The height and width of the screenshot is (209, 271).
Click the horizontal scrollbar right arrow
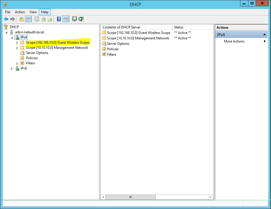pyautogui.click(x=211, y=197)
